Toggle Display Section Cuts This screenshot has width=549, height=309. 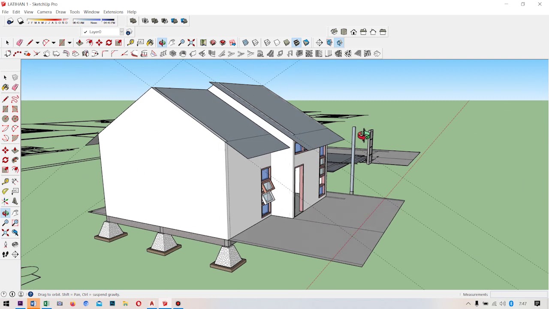click(339, 42)
